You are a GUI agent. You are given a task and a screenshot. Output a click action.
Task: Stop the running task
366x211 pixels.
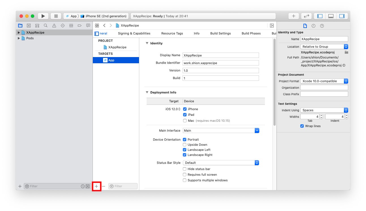tap(56, 16)
